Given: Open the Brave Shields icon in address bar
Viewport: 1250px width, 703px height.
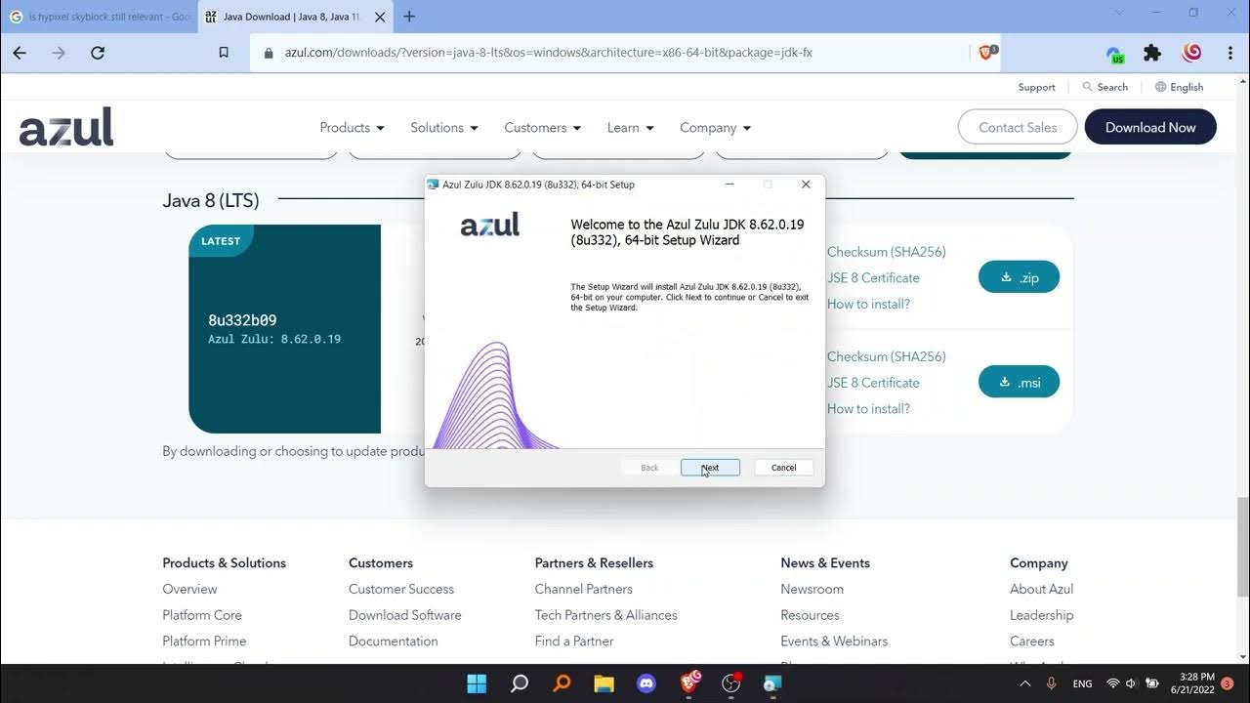Looking at the screenshot, I should 986,53.
